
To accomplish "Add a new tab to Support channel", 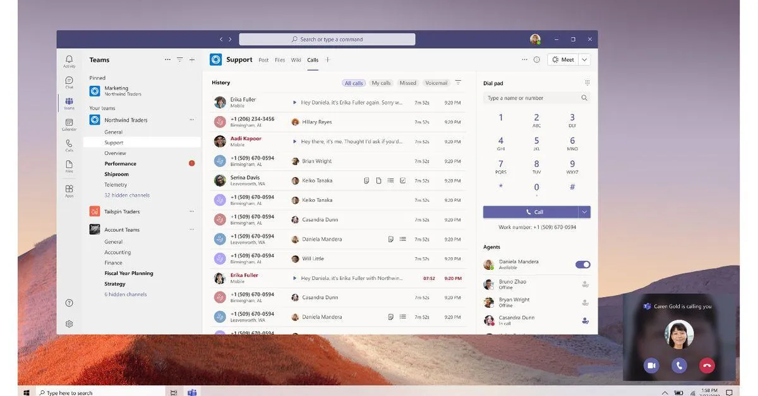I will (x=327, y=60).
